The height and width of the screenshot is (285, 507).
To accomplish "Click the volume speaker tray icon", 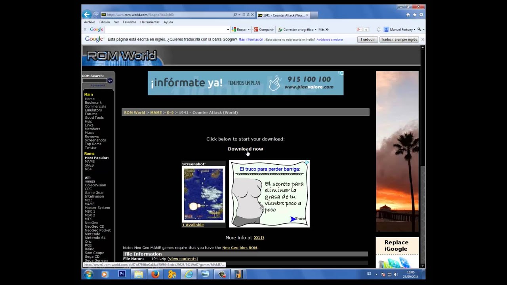I will tap(396, 274).
